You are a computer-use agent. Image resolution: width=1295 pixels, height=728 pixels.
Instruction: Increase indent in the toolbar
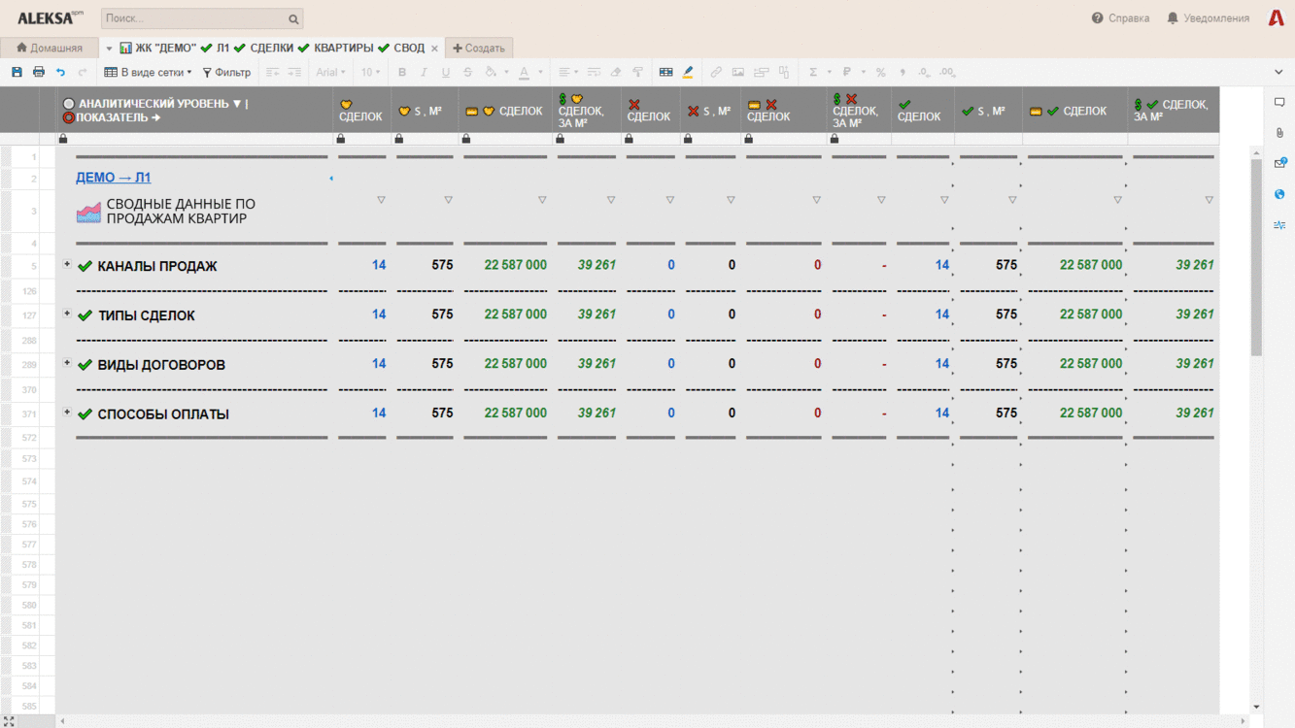294,72
